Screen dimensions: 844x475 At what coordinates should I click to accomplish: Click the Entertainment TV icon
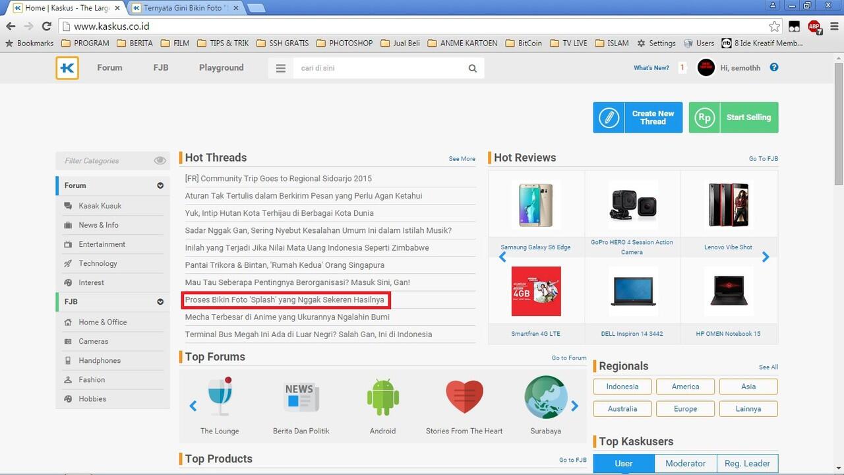point(68,244)
